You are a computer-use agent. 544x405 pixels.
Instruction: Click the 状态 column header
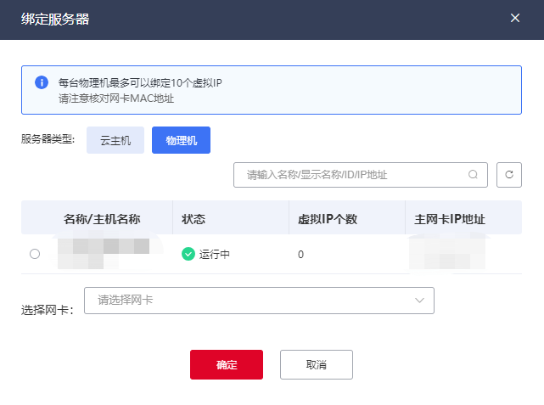pyautogui.click(x=194, y=219)
